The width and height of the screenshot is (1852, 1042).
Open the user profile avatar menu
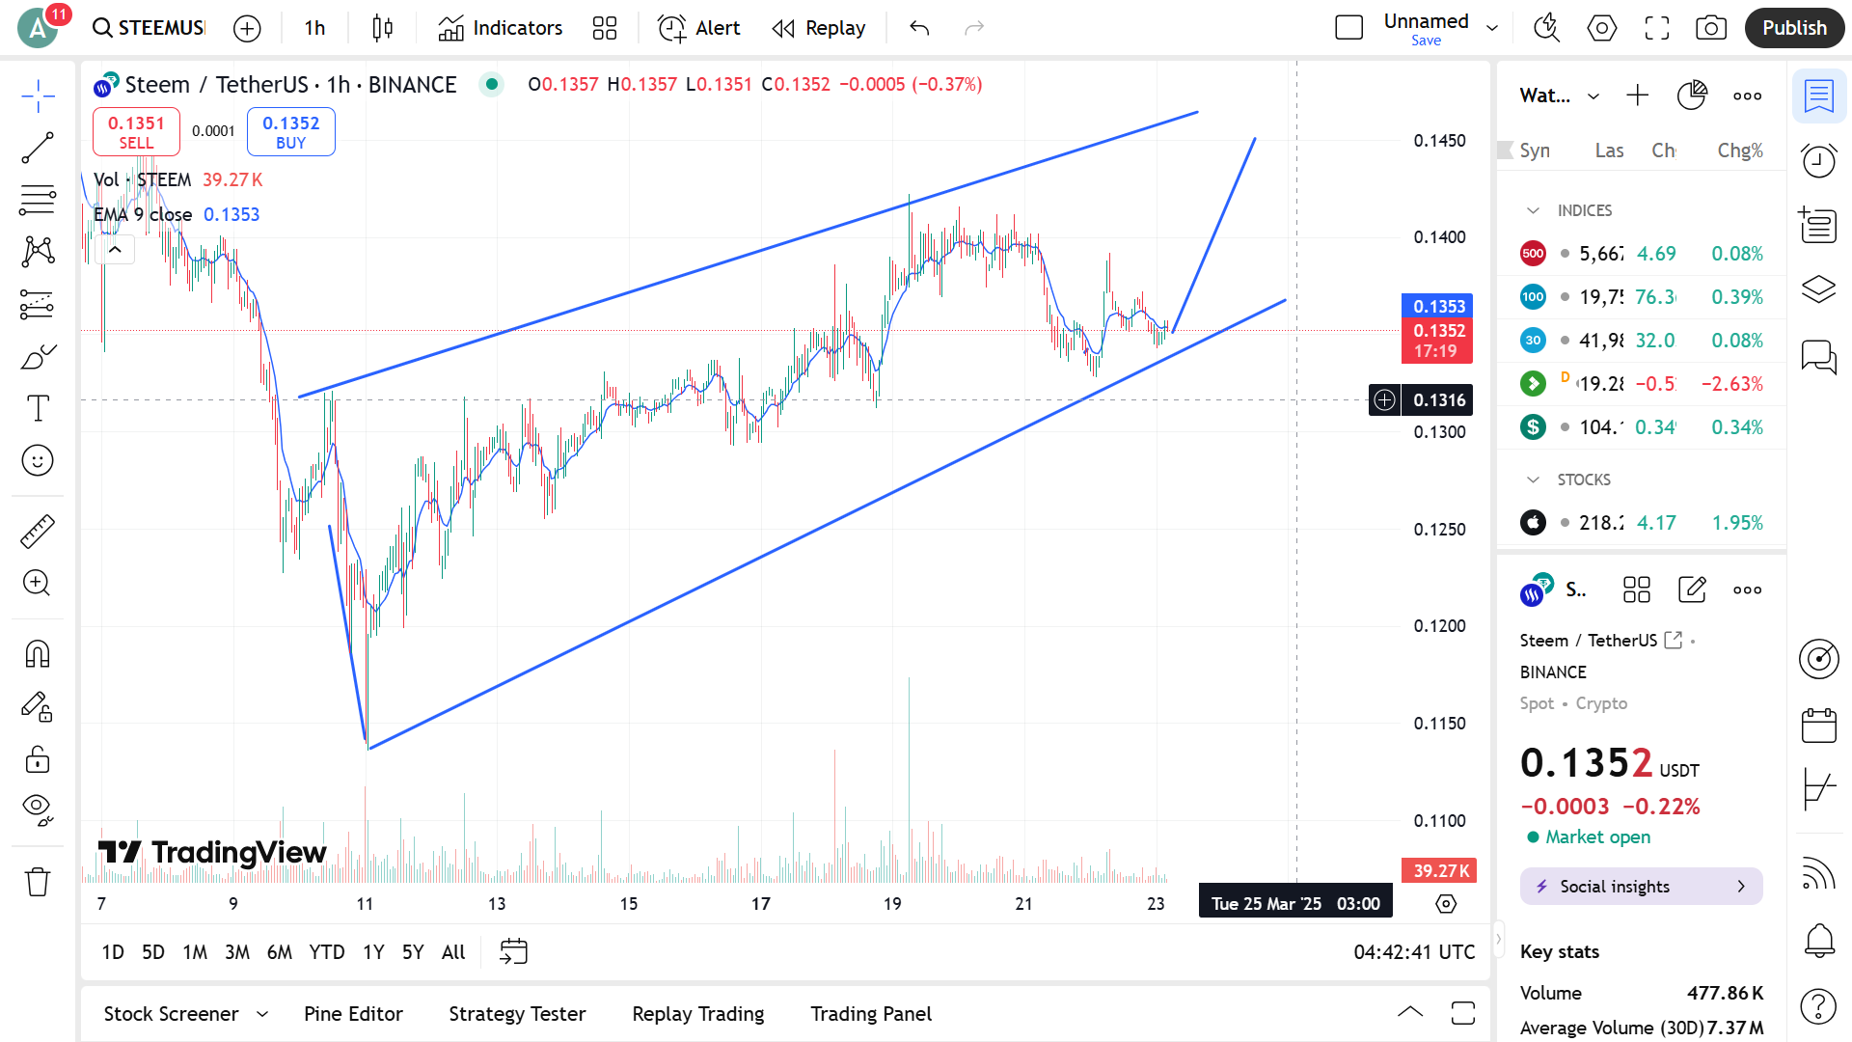pos(39,28)
